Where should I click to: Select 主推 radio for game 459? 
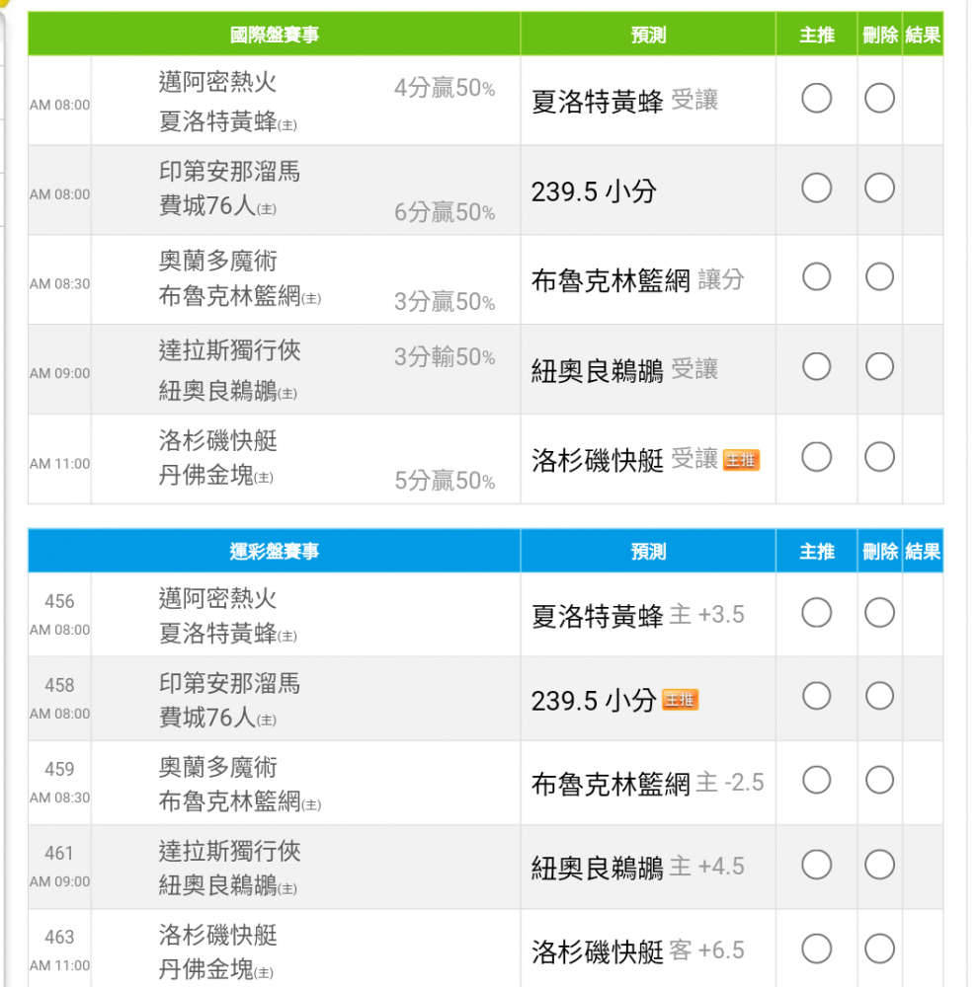pyautogui.click(x=816, y=781)
